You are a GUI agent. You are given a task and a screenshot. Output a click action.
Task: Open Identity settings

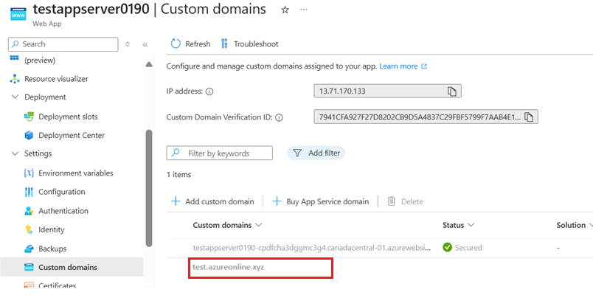tap(52, 229)
